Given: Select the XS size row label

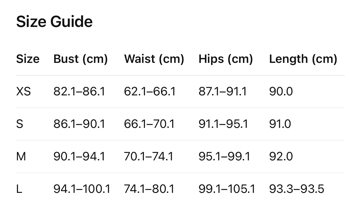Looking at the screenshot, I should [24, 92].
